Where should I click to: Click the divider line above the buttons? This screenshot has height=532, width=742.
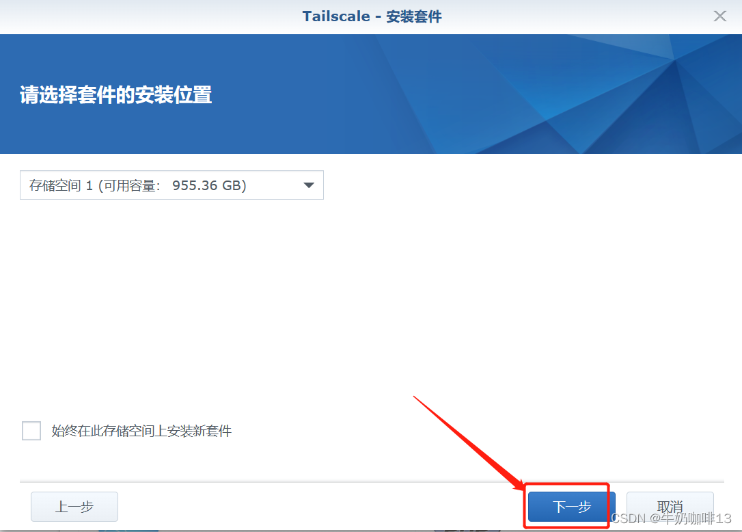372,482
